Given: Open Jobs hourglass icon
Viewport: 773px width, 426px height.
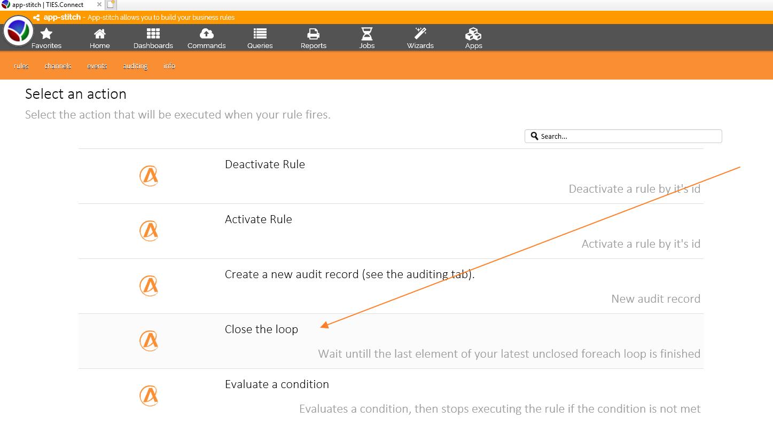Looking at the screenshot, I should pos(367,35).
